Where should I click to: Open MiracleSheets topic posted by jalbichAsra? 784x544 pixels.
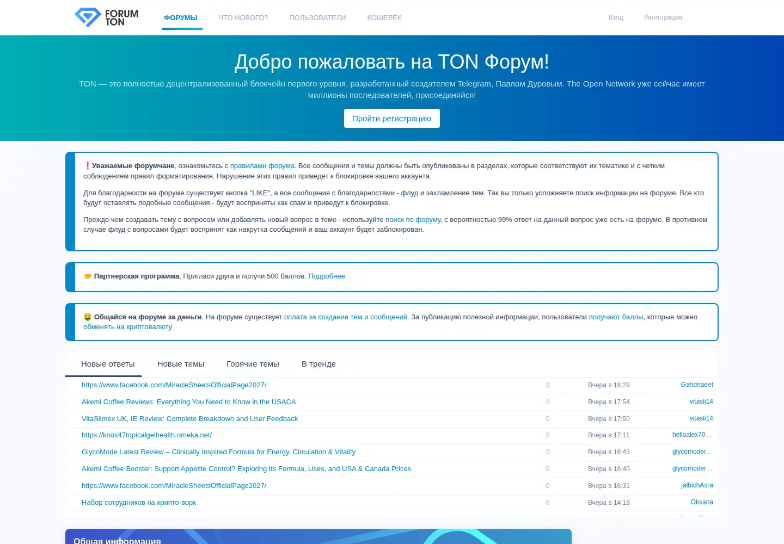(174, 486)
